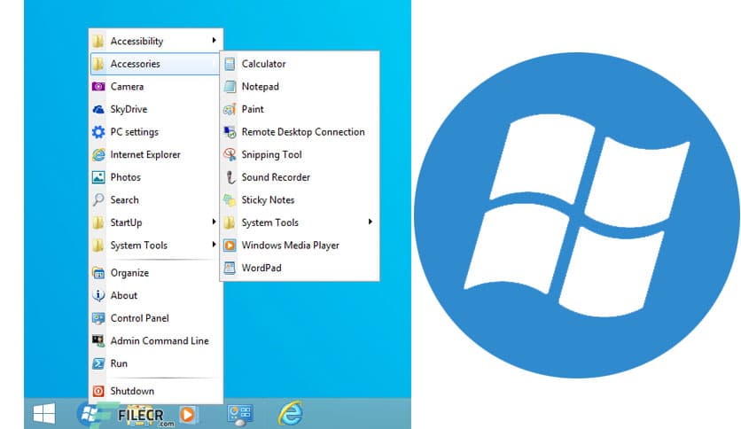Image resolution: width=741 pixels, height=429 pixels.
Task: Click the large Windows logo circle
Action: (576, 214)
